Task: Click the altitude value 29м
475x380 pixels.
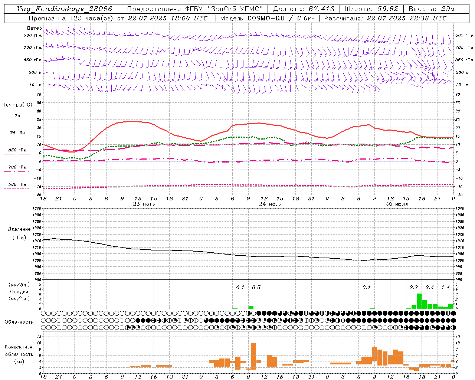Action: pyautogui.click(x=448, y=9)
